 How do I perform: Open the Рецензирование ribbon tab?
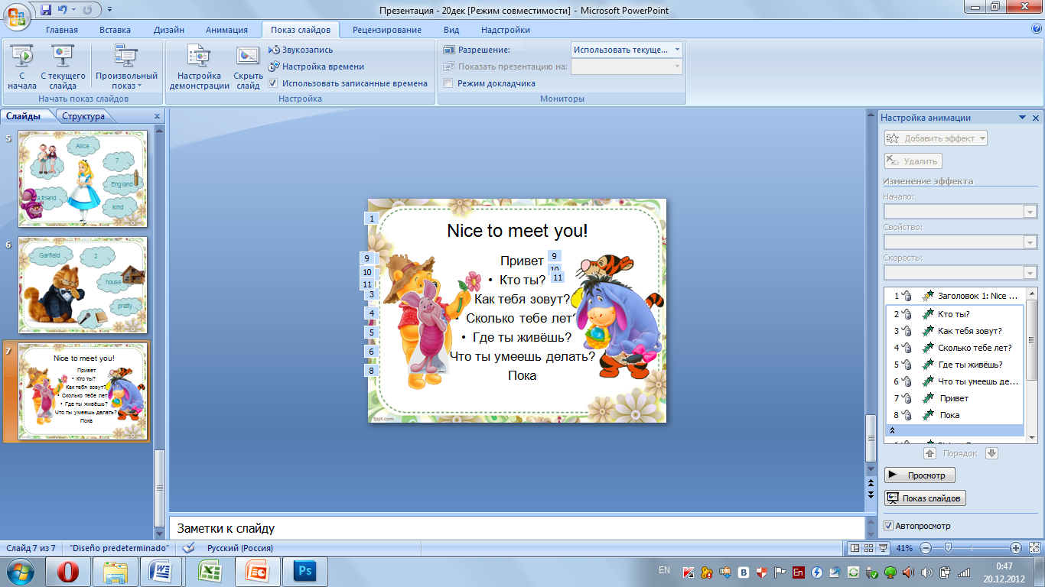click(386, 30)
